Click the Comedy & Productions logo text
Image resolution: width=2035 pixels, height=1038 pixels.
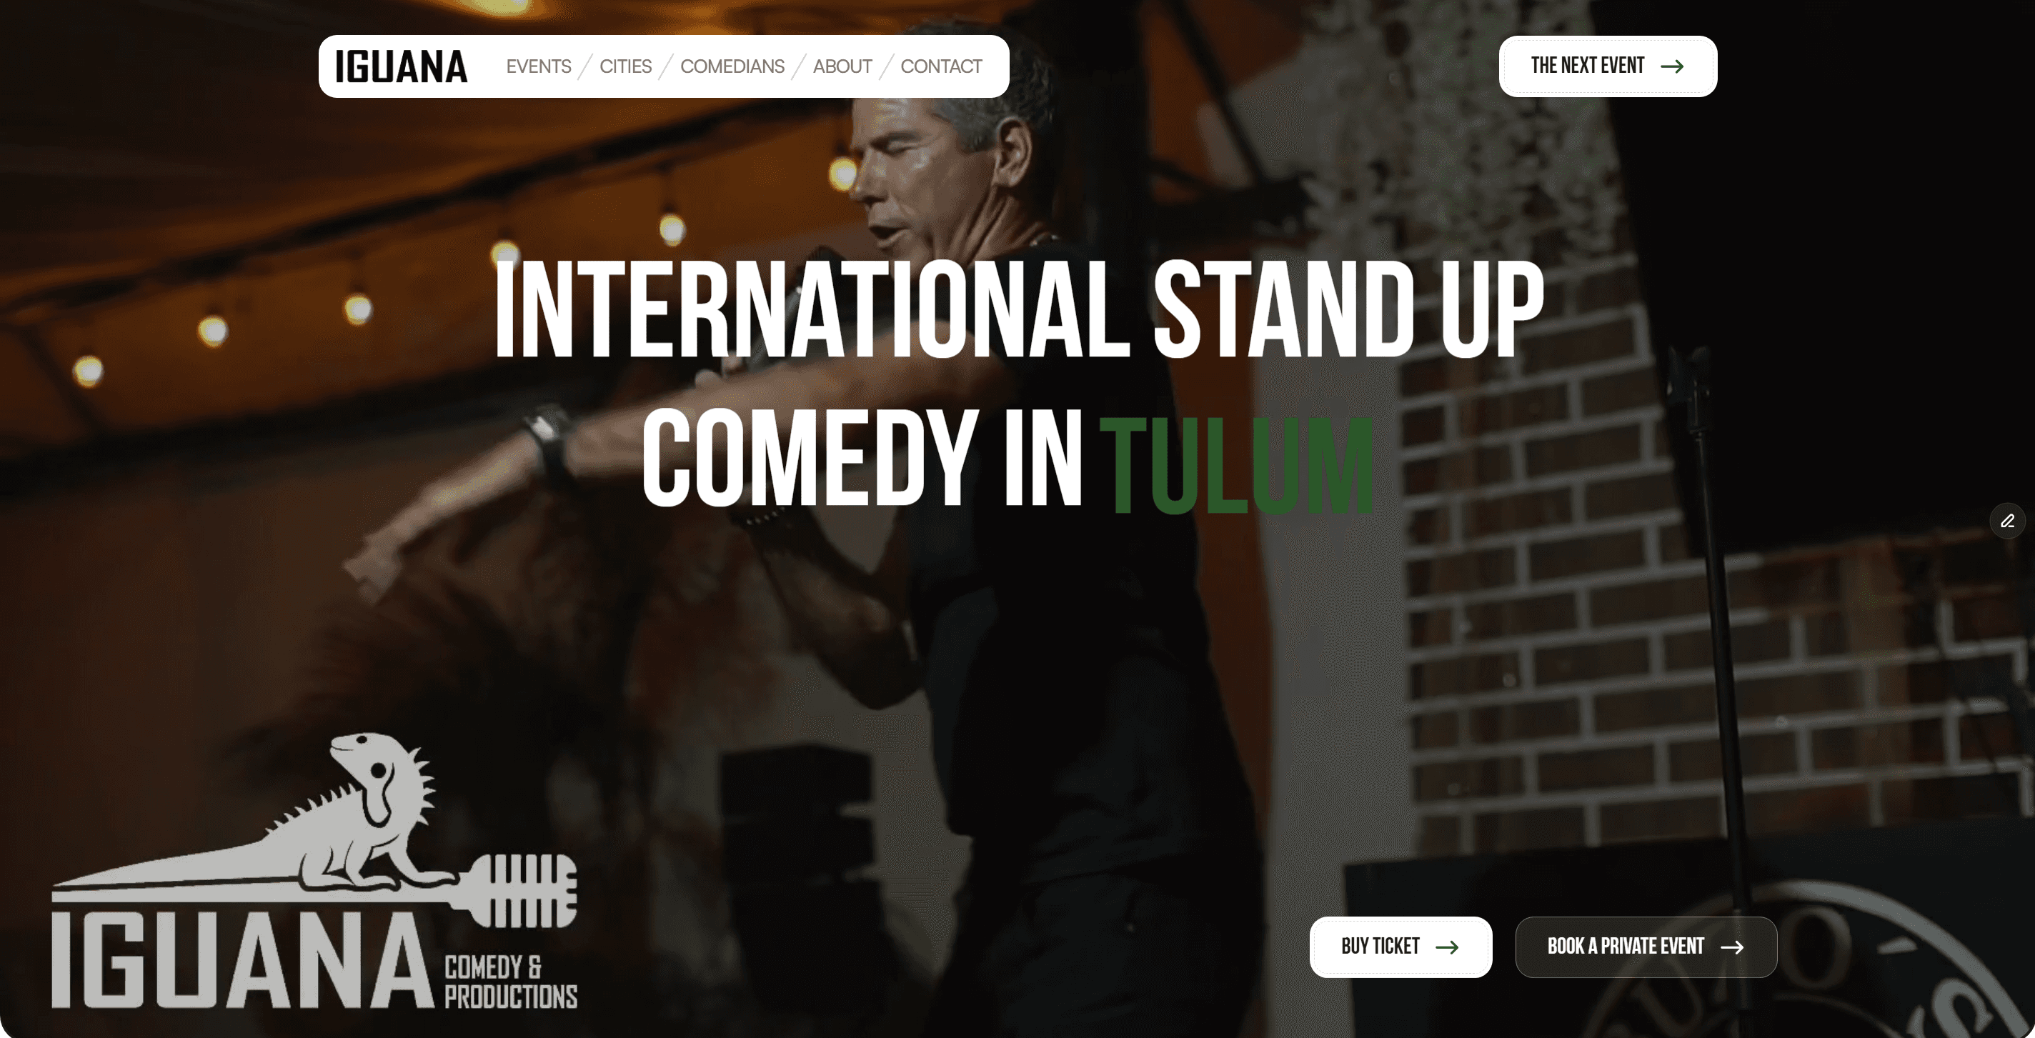coord(510,981)
